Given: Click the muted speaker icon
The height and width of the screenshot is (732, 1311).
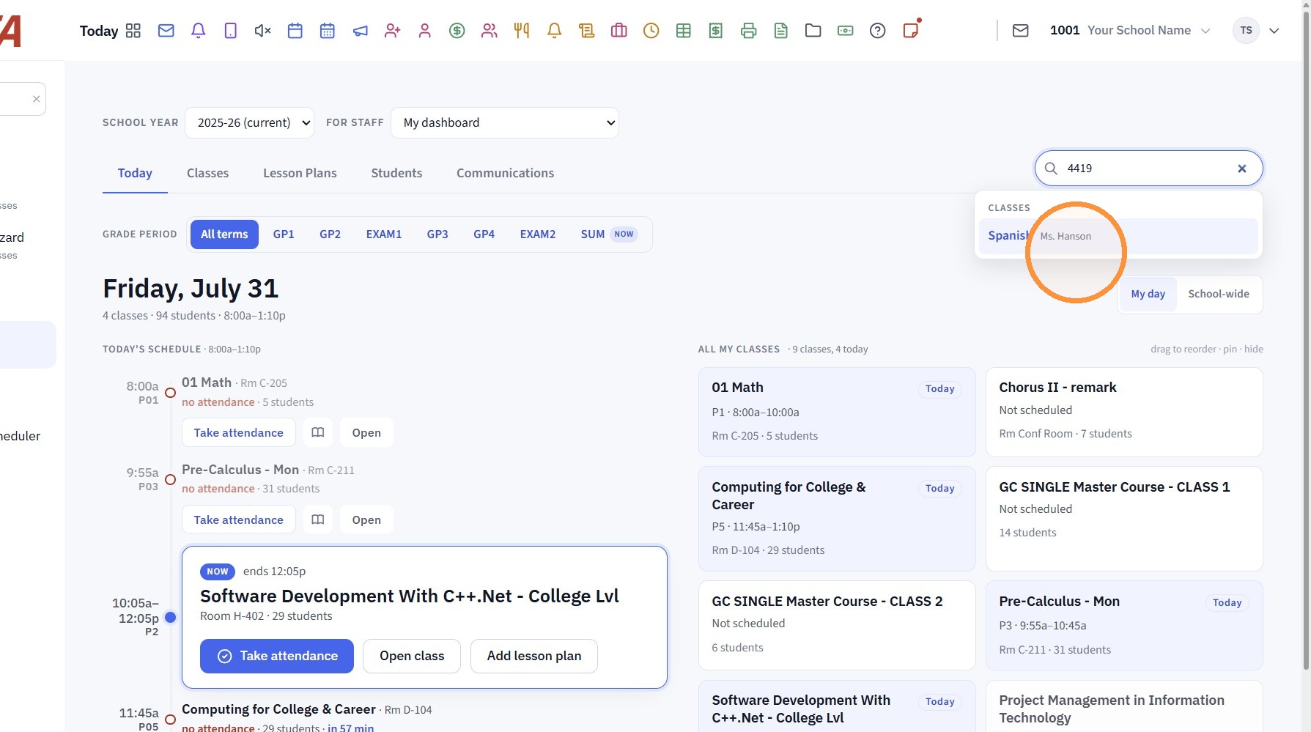Looking at the screenshot, I should 262,31.
